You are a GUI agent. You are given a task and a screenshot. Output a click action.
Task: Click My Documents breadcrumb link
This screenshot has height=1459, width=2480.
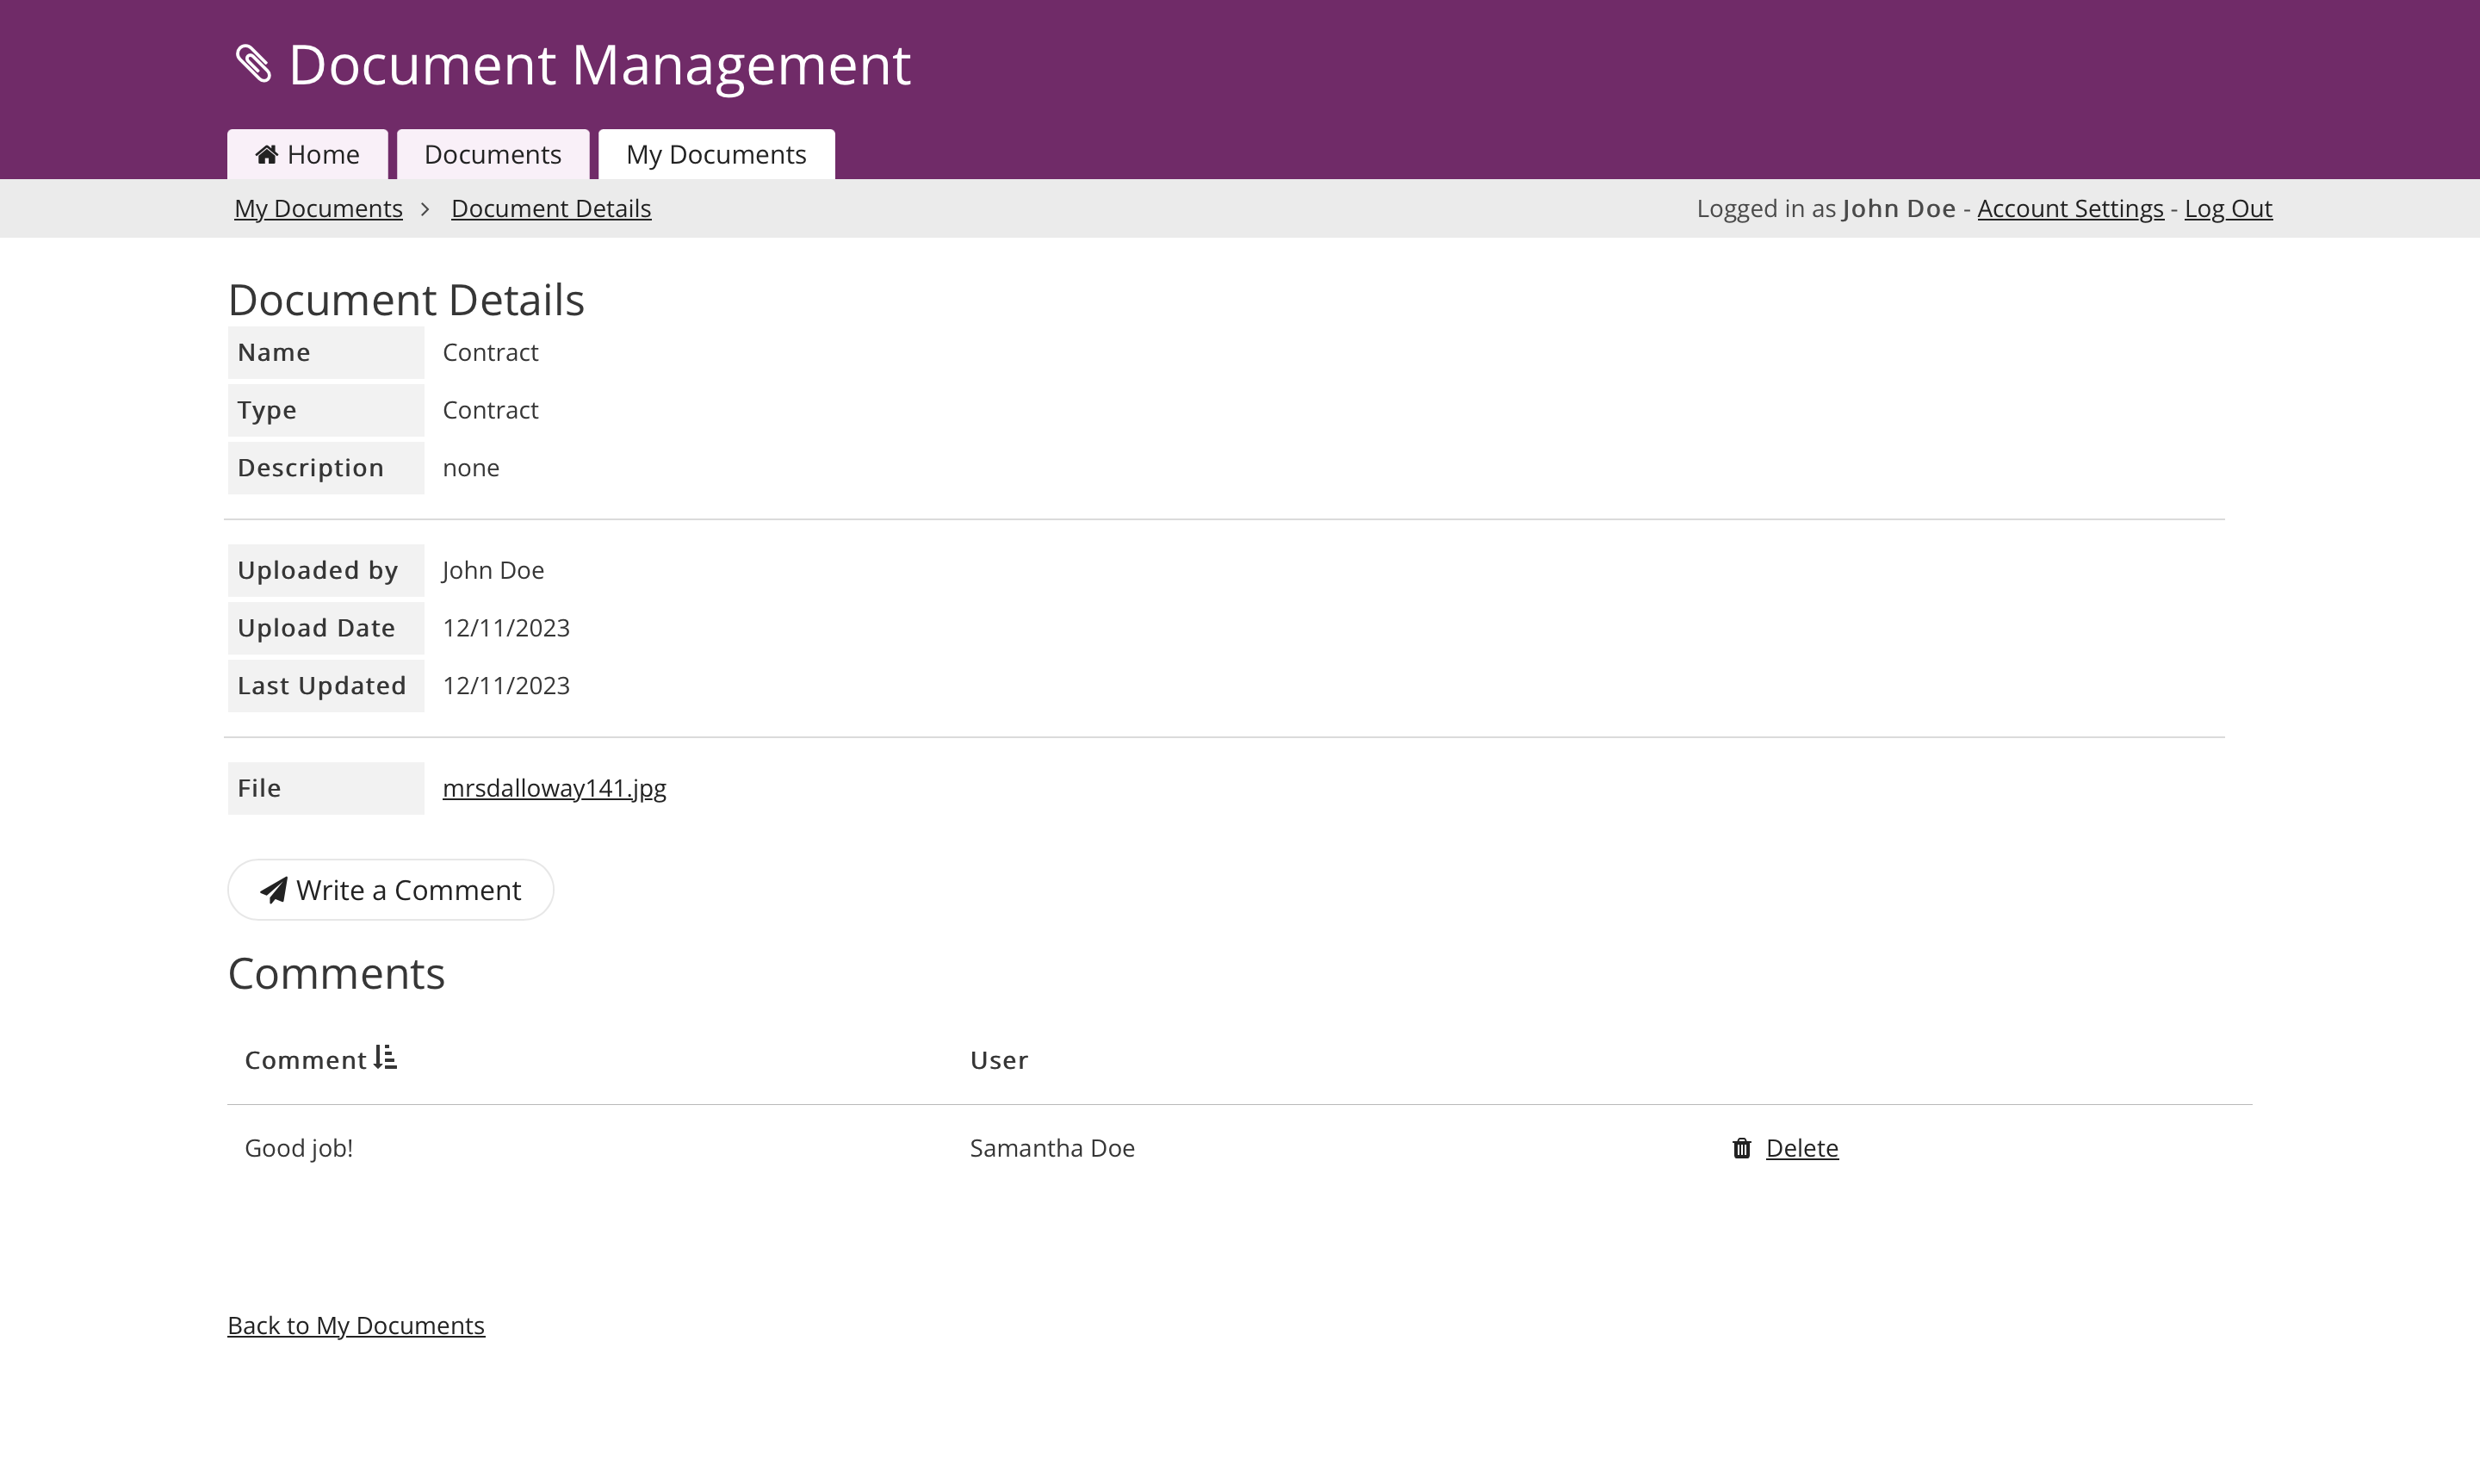tap(318, 208)
